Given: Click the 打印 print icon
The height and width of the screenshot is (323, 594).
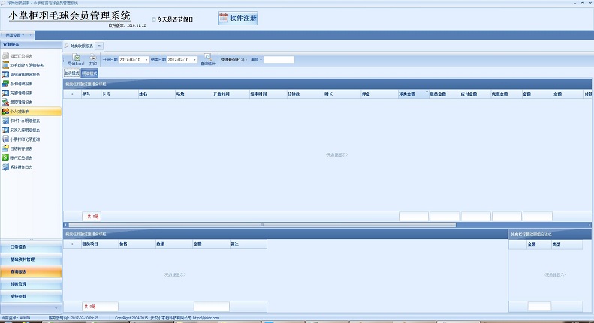Looking at the screenshot, I should click(x=93, y=58).
